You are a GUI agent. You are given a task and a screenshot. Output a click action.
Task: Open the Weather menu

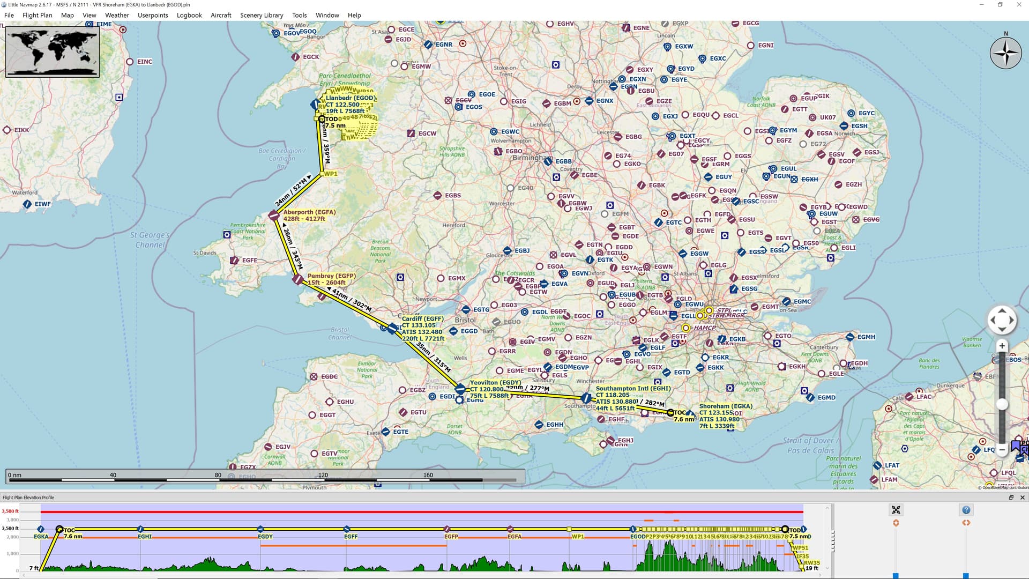tap(117, 15)
